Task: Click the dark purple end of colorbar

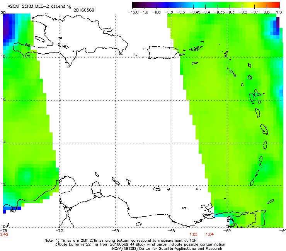Action: click(x=135, y=5)
